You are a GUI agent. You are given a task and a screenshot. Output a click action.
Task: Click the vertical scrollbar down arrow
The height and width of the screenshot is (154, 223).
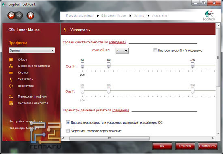pos(218,133)
